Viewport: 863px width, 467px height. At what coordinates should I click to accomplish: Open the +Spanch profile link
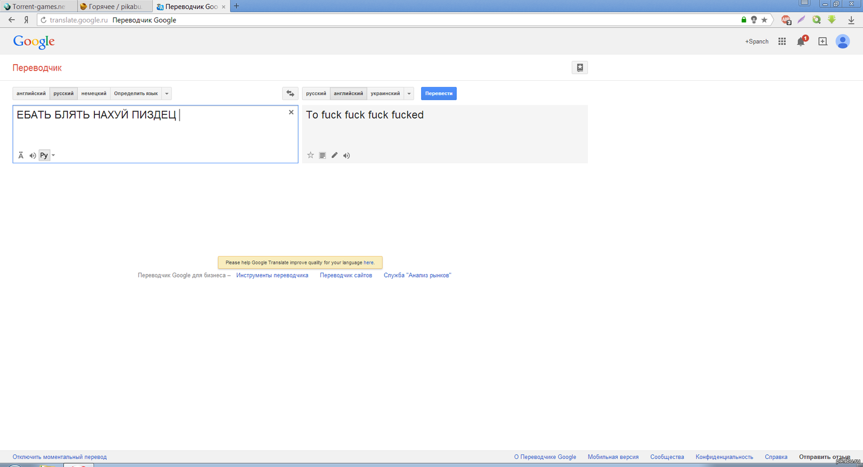[x=757, y=41]
